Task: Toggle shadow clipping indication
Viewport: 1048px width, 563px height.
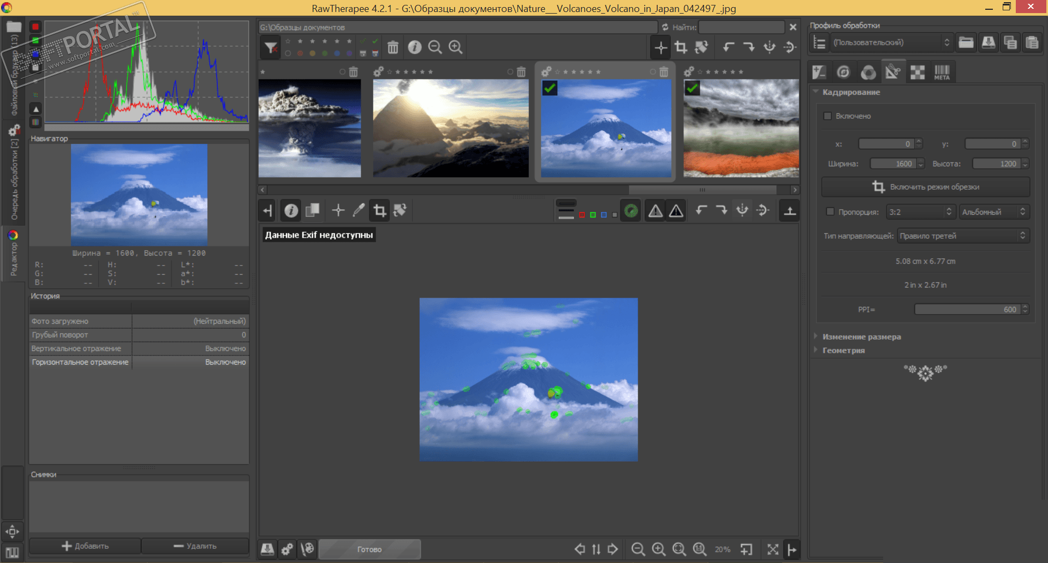Action: (656, 211)
